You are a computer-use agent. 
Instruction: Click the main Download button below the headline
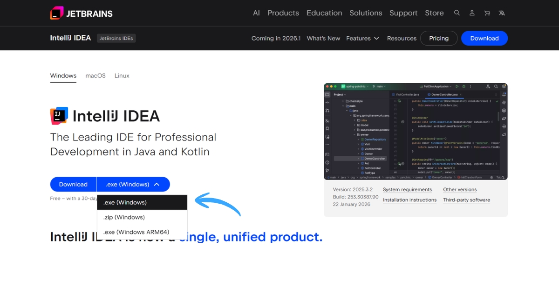coord(73,184)
